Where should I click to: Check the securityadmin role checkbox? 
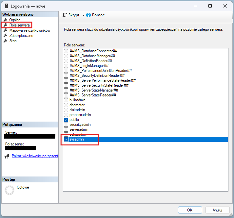coord(66,125)
